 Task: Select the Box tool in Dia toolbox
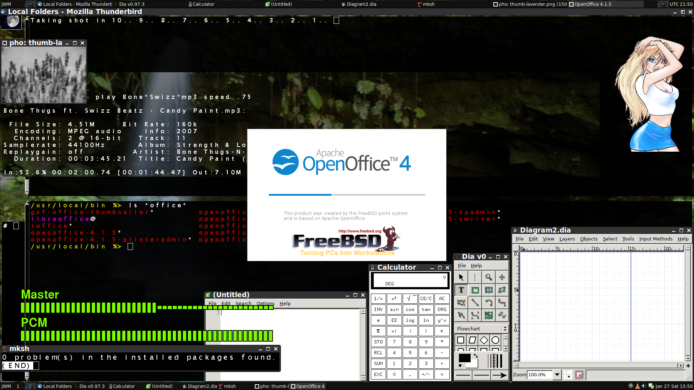coord(475,290)
